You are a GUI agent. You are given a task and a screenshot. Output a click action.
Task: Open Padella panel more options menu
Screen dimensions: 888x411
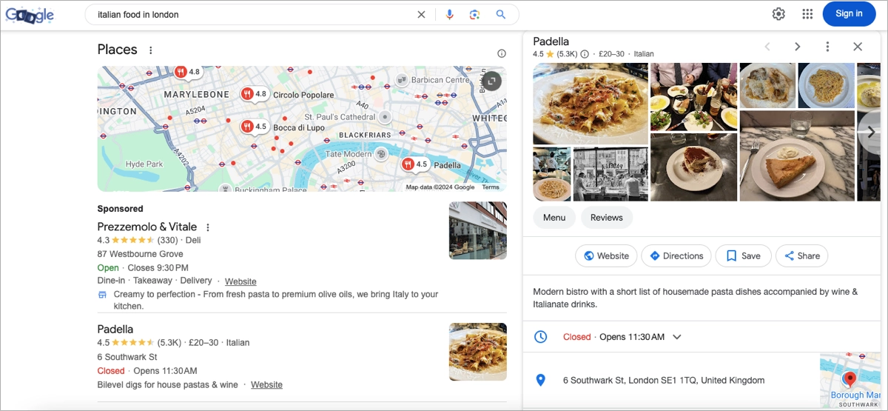[827, 47]
